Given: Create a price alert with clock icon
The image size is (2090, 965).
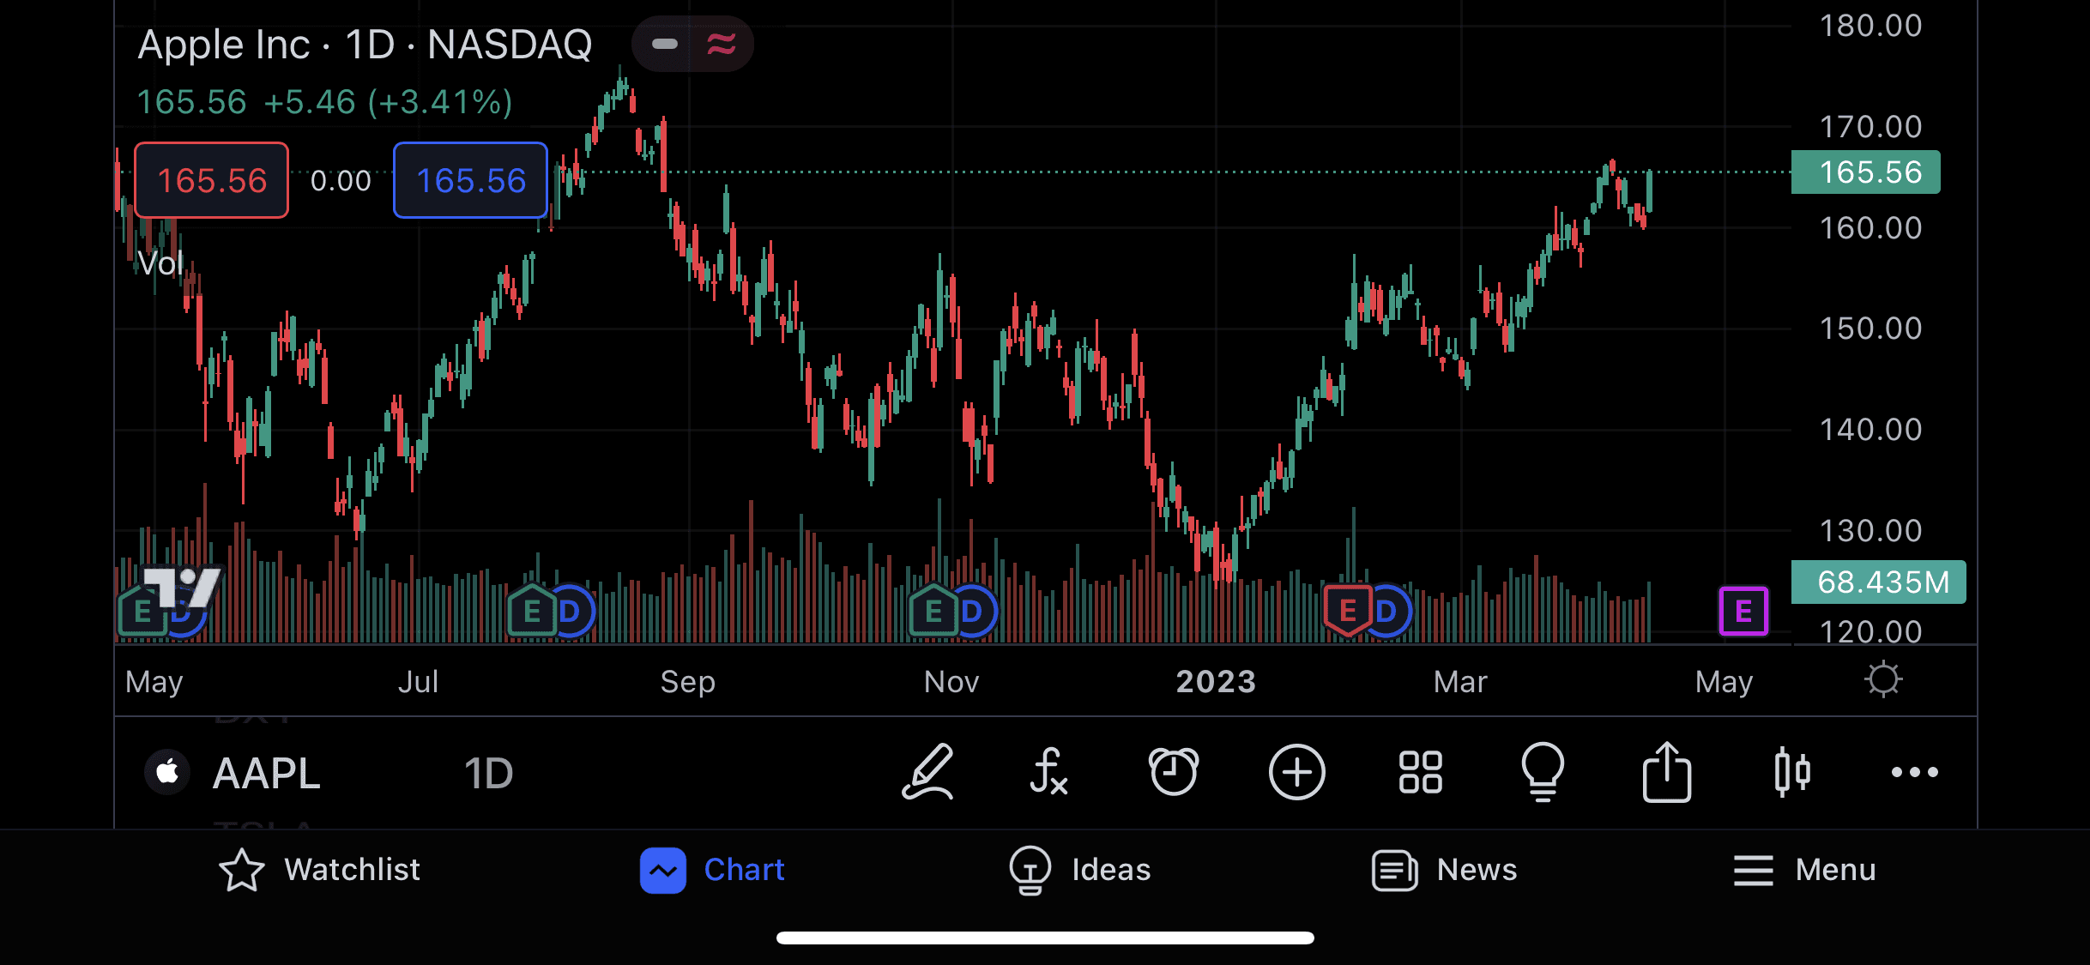Looking at the screenshot, I should (x=1173, y=772).
